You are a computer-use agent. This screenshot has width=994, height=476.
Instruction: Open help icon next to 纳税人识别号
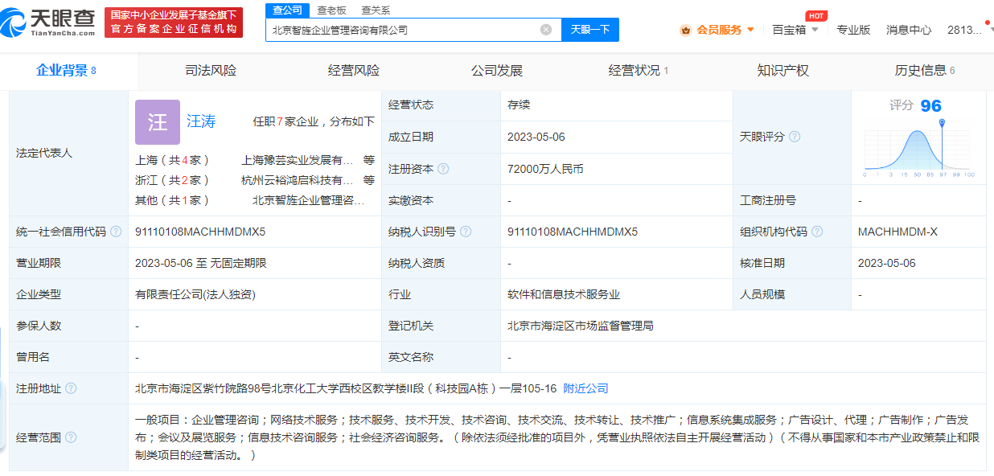click(x=466, y=232)
